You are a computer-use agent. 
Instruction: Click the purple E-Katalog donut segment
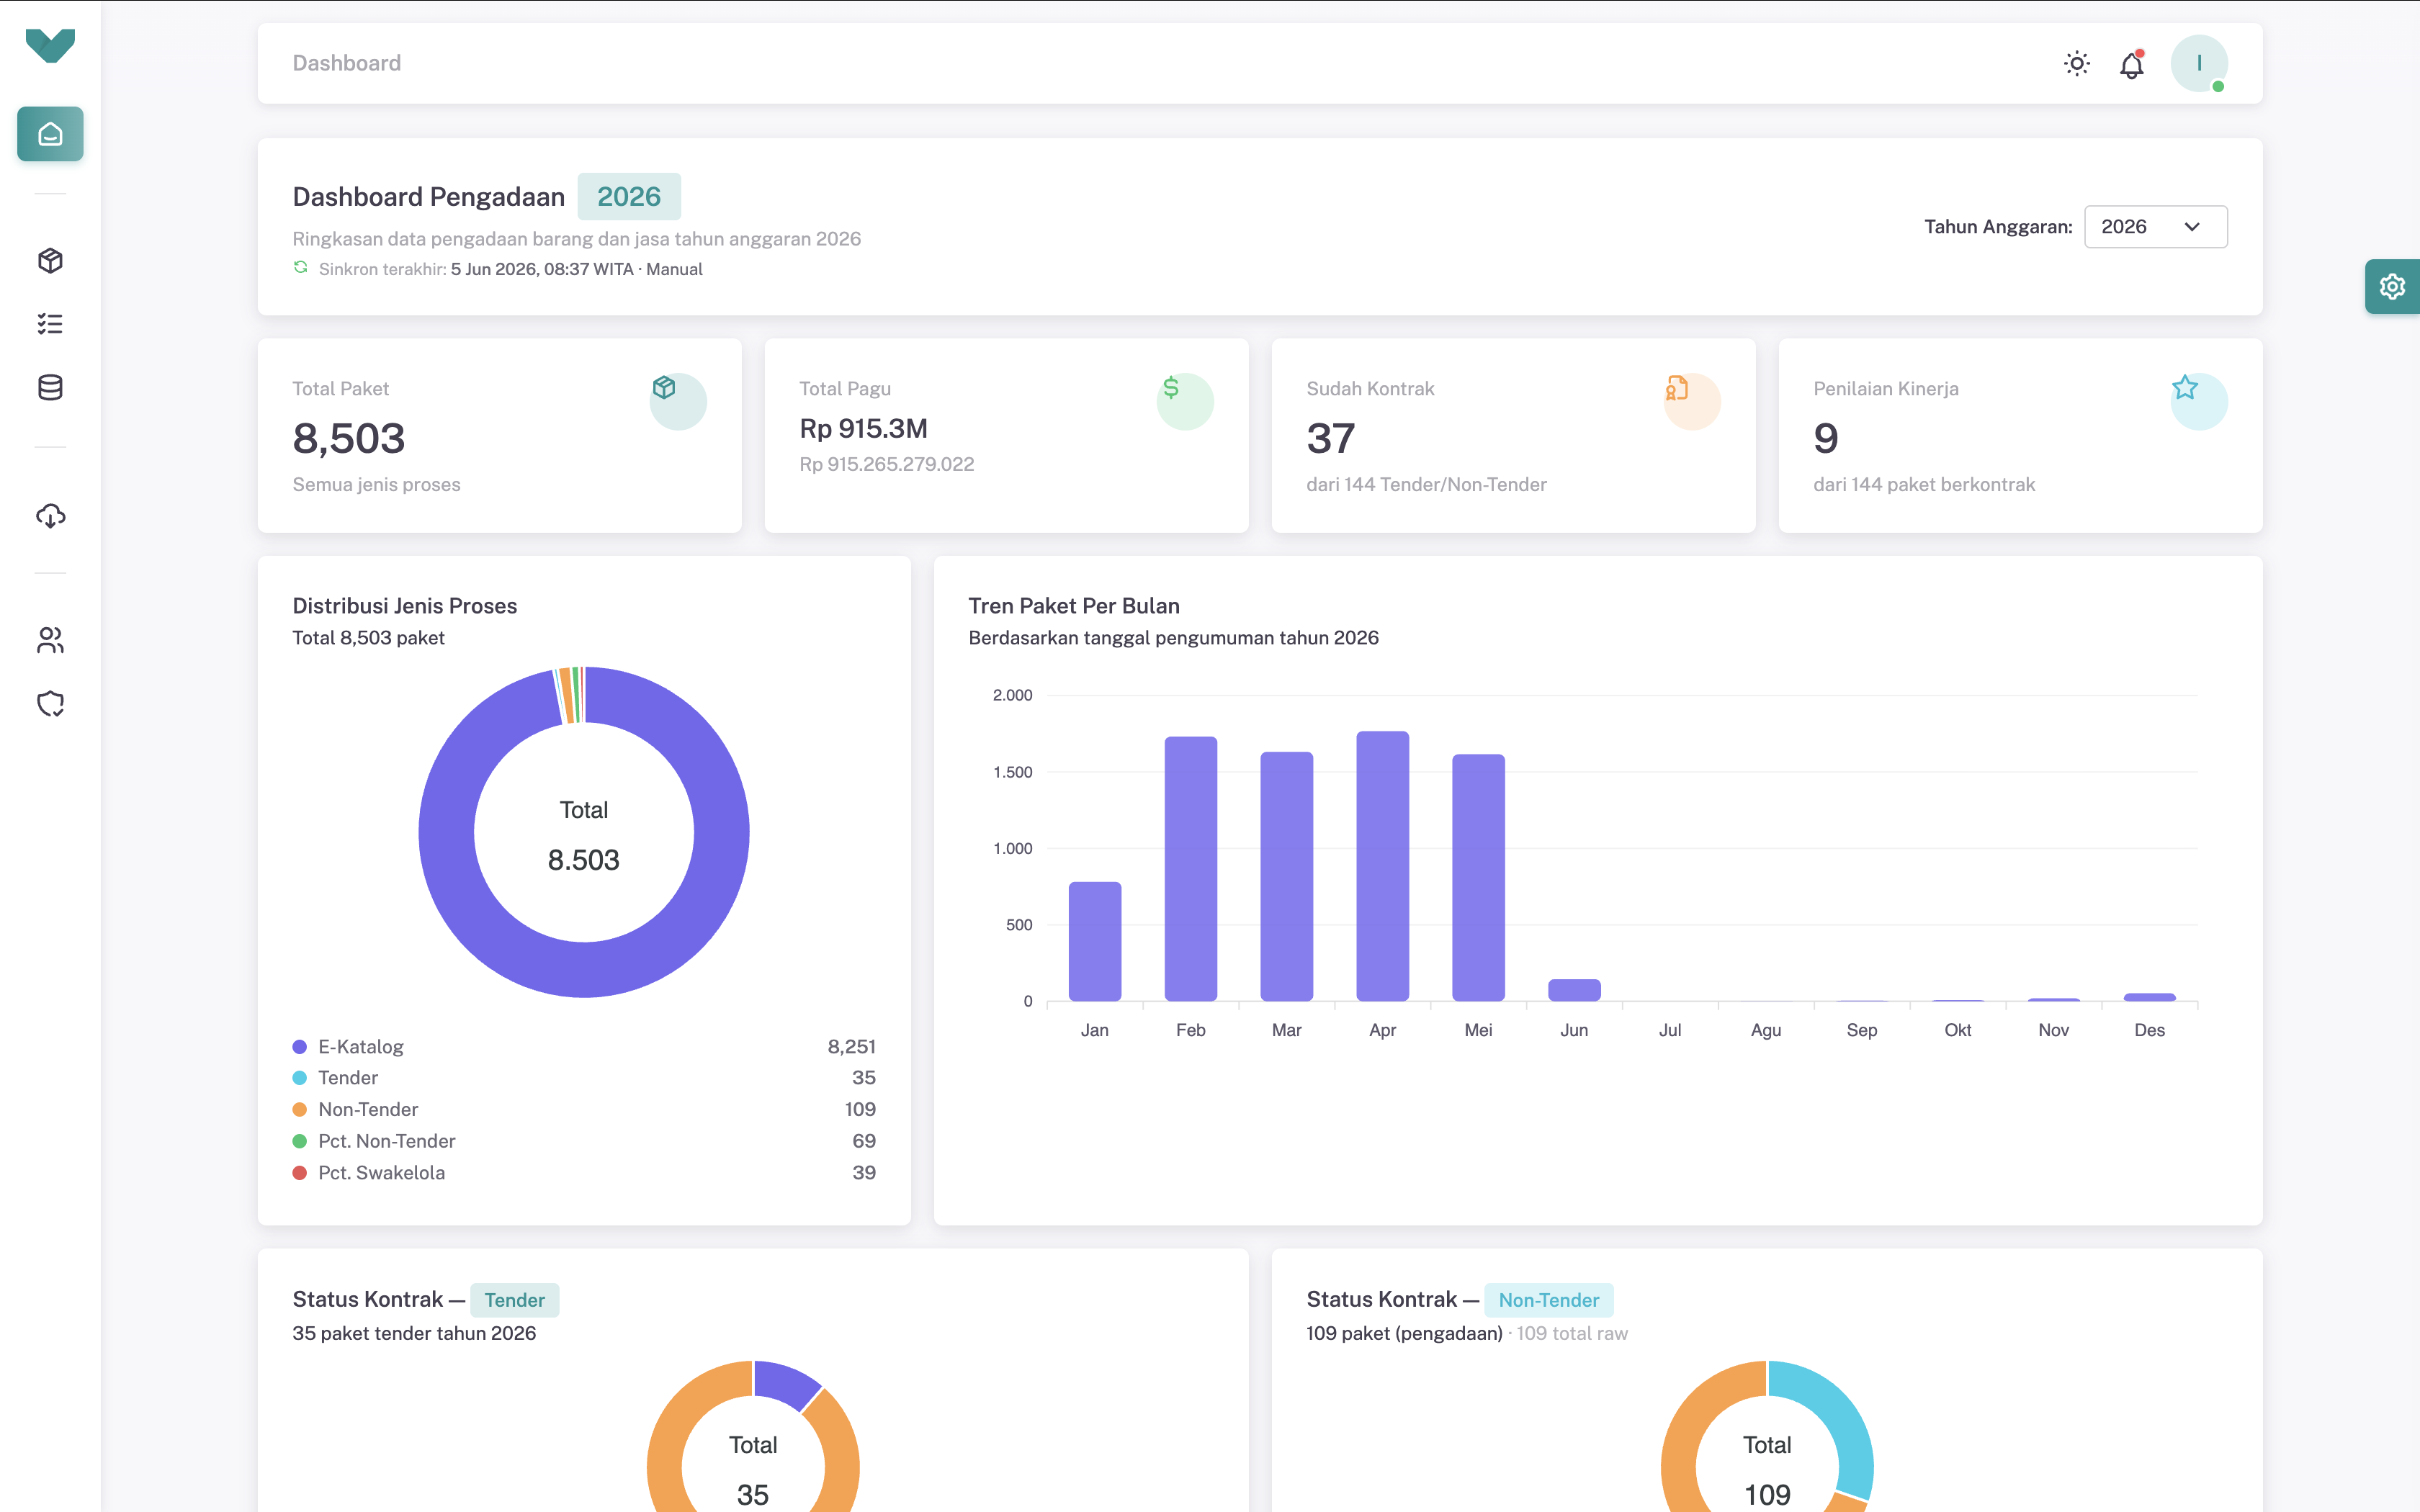tap(584, 970)
